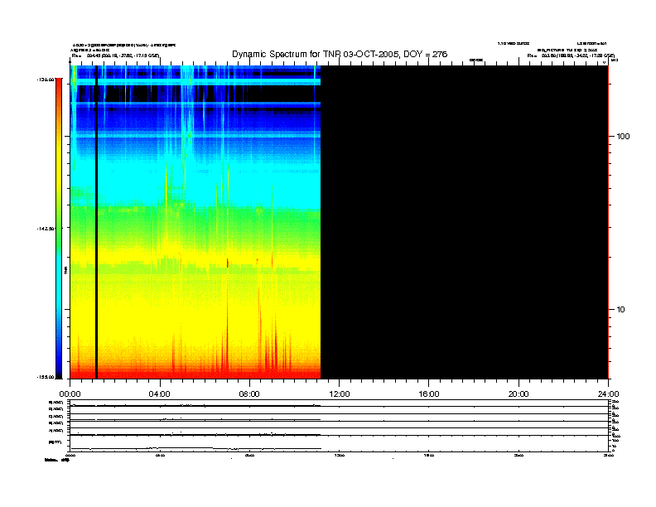The width and height of the screenshot is (656, 507).
Task: Click the -142.50 color scale label
Action: pos(46,229)
